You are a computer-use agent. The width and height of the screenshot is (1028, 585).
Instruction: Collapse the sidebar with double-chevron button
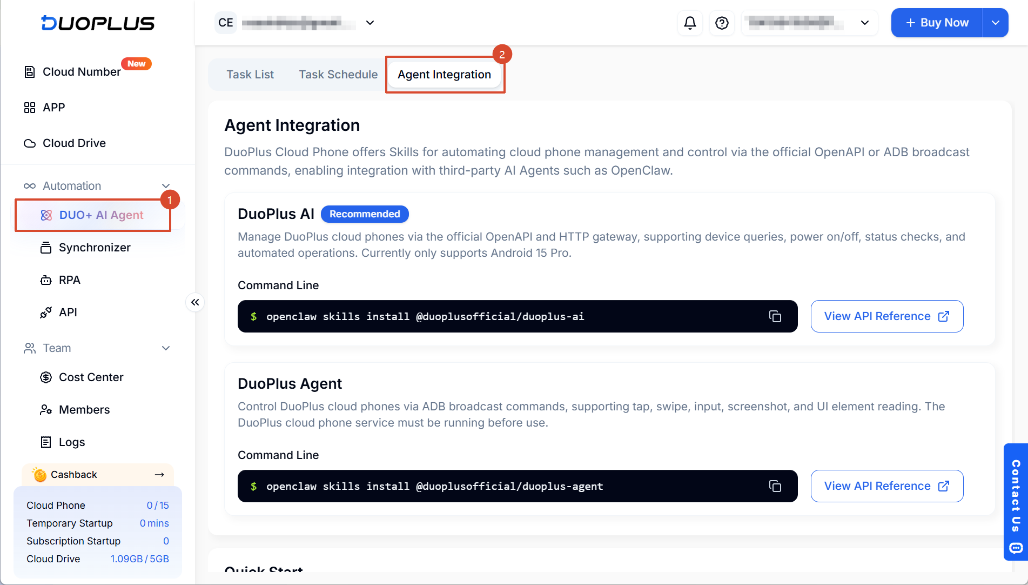coord(195,302)
